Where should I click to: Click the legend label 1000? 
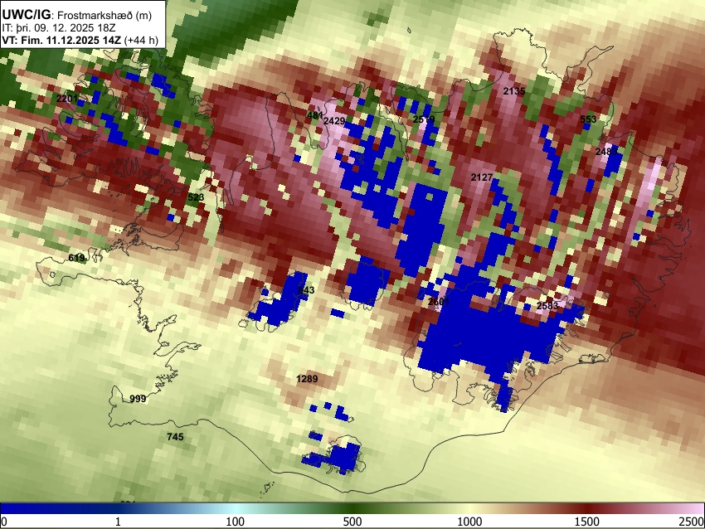pyautogui.click(x=469, y=522)
